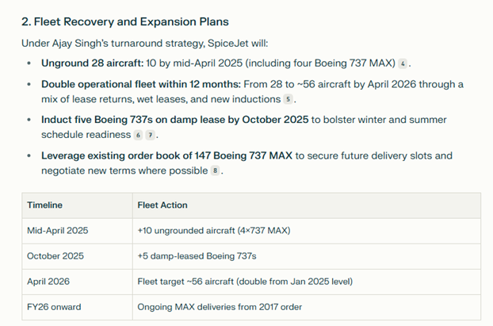Open citation badge 8 after where possible

click(215, 171)
